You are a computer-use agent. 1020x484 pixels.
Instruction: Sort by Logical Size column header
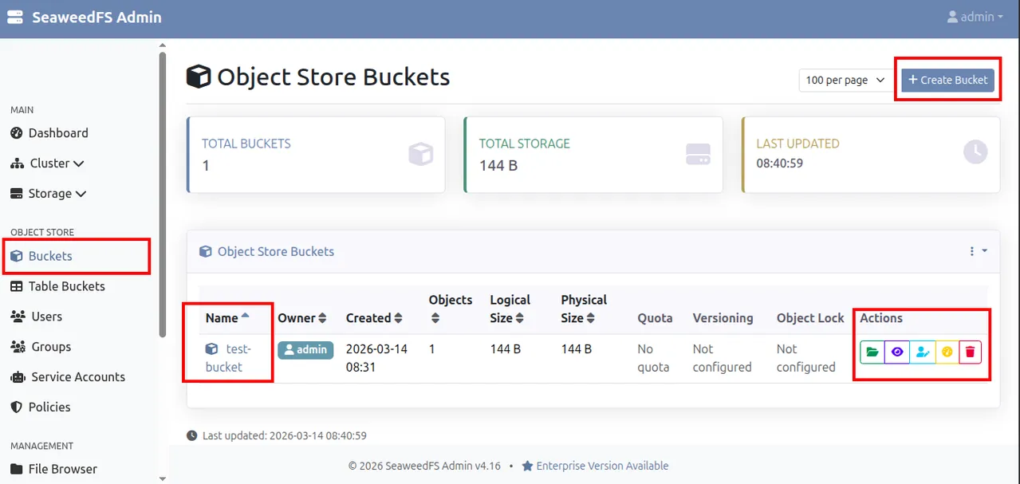click(x=510, y=309)
